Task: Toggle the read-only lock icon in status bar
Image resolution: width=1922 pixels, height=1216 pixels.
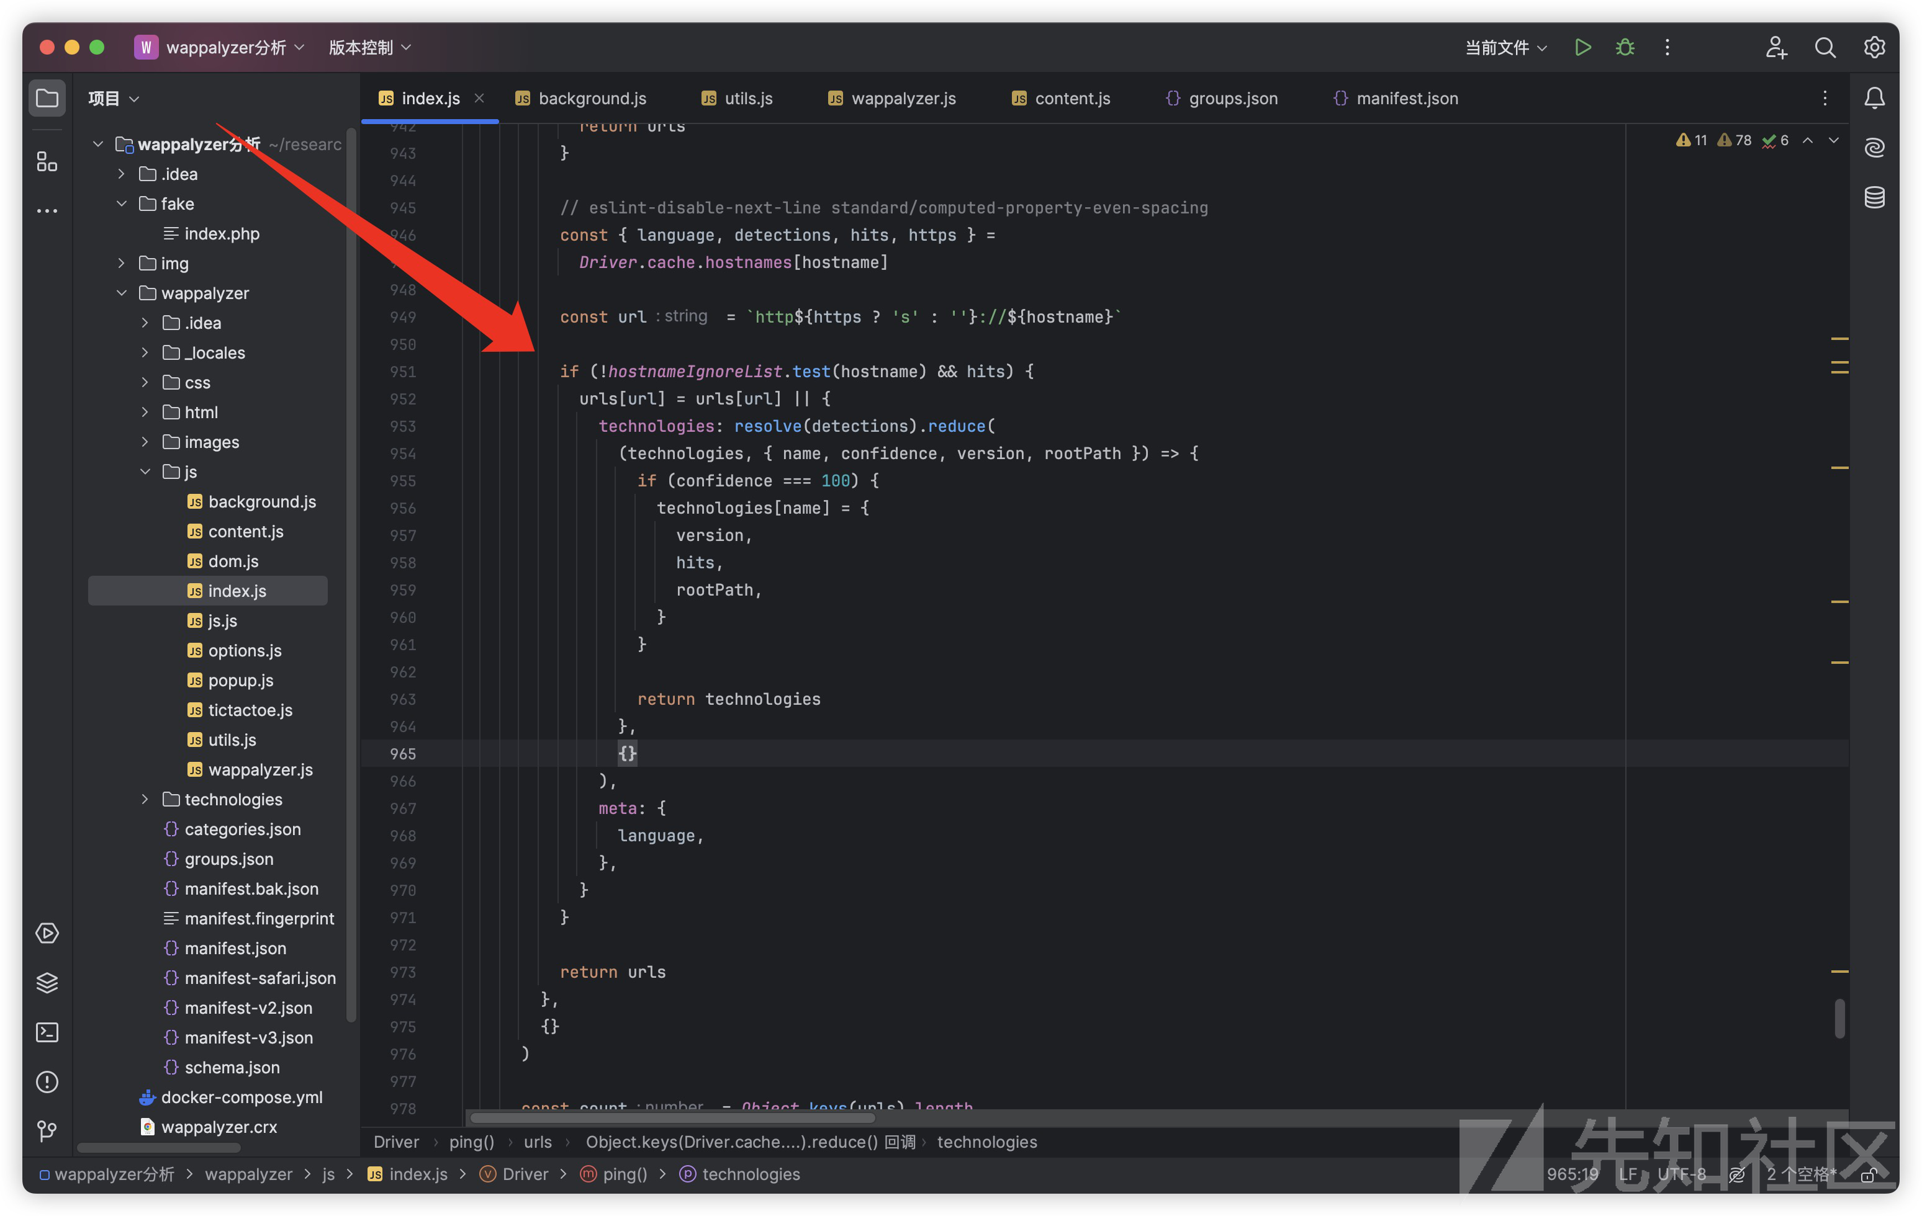Action: tap(1868, 1174)
